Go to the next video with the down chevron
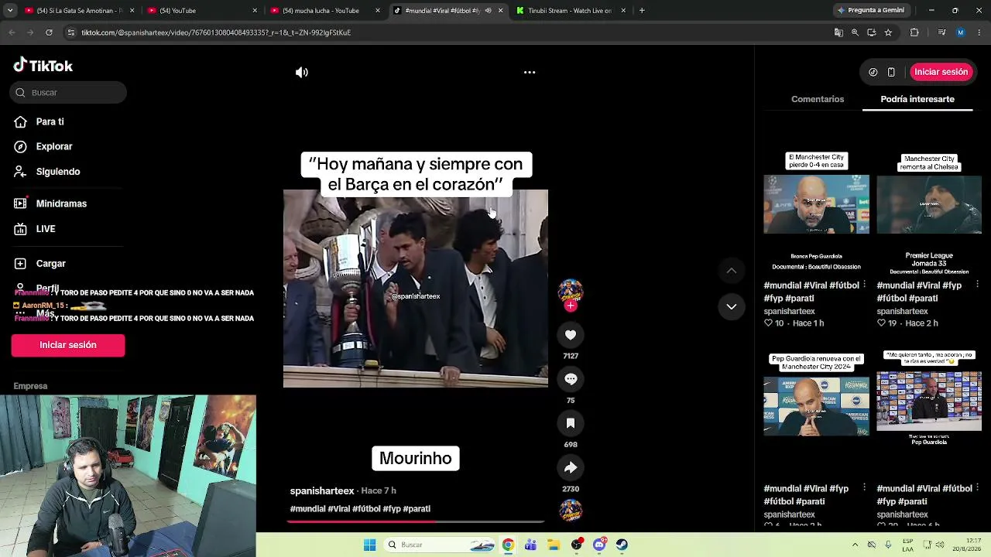 coord(731,307)
